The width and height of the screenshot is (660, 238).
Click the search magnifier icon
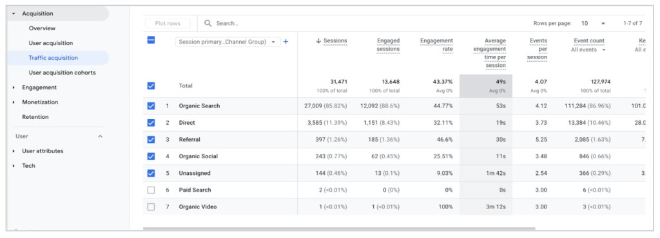[x=208, y=24]
